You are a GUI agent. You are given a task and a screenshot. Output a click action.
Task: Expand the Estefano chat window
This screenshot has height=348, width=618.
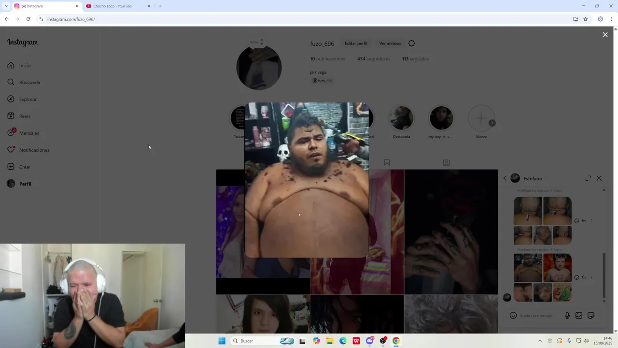pos(588,178)
